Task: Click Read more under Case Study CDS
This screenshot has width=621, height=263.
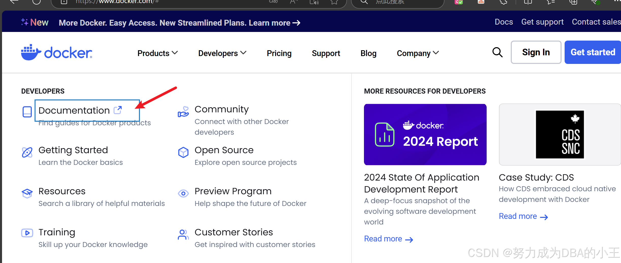Action: 518,216
